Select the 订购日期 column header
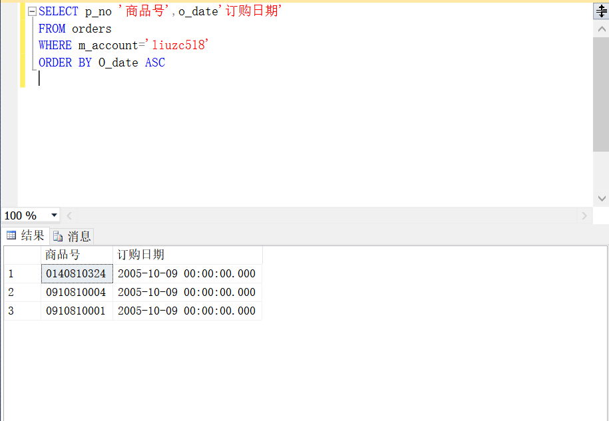This screenshot has width=609, height=421. (x=188, y=255)
